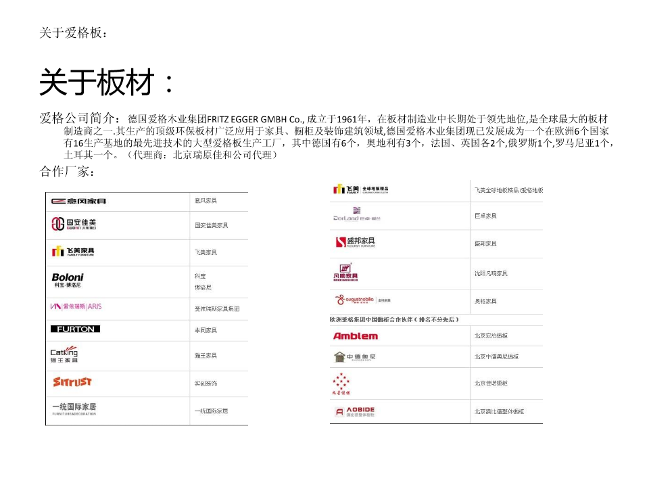Screen dimensions: 649x487
Task: Select the '盛邦家具' name cell text
Action: click(485, 244)
